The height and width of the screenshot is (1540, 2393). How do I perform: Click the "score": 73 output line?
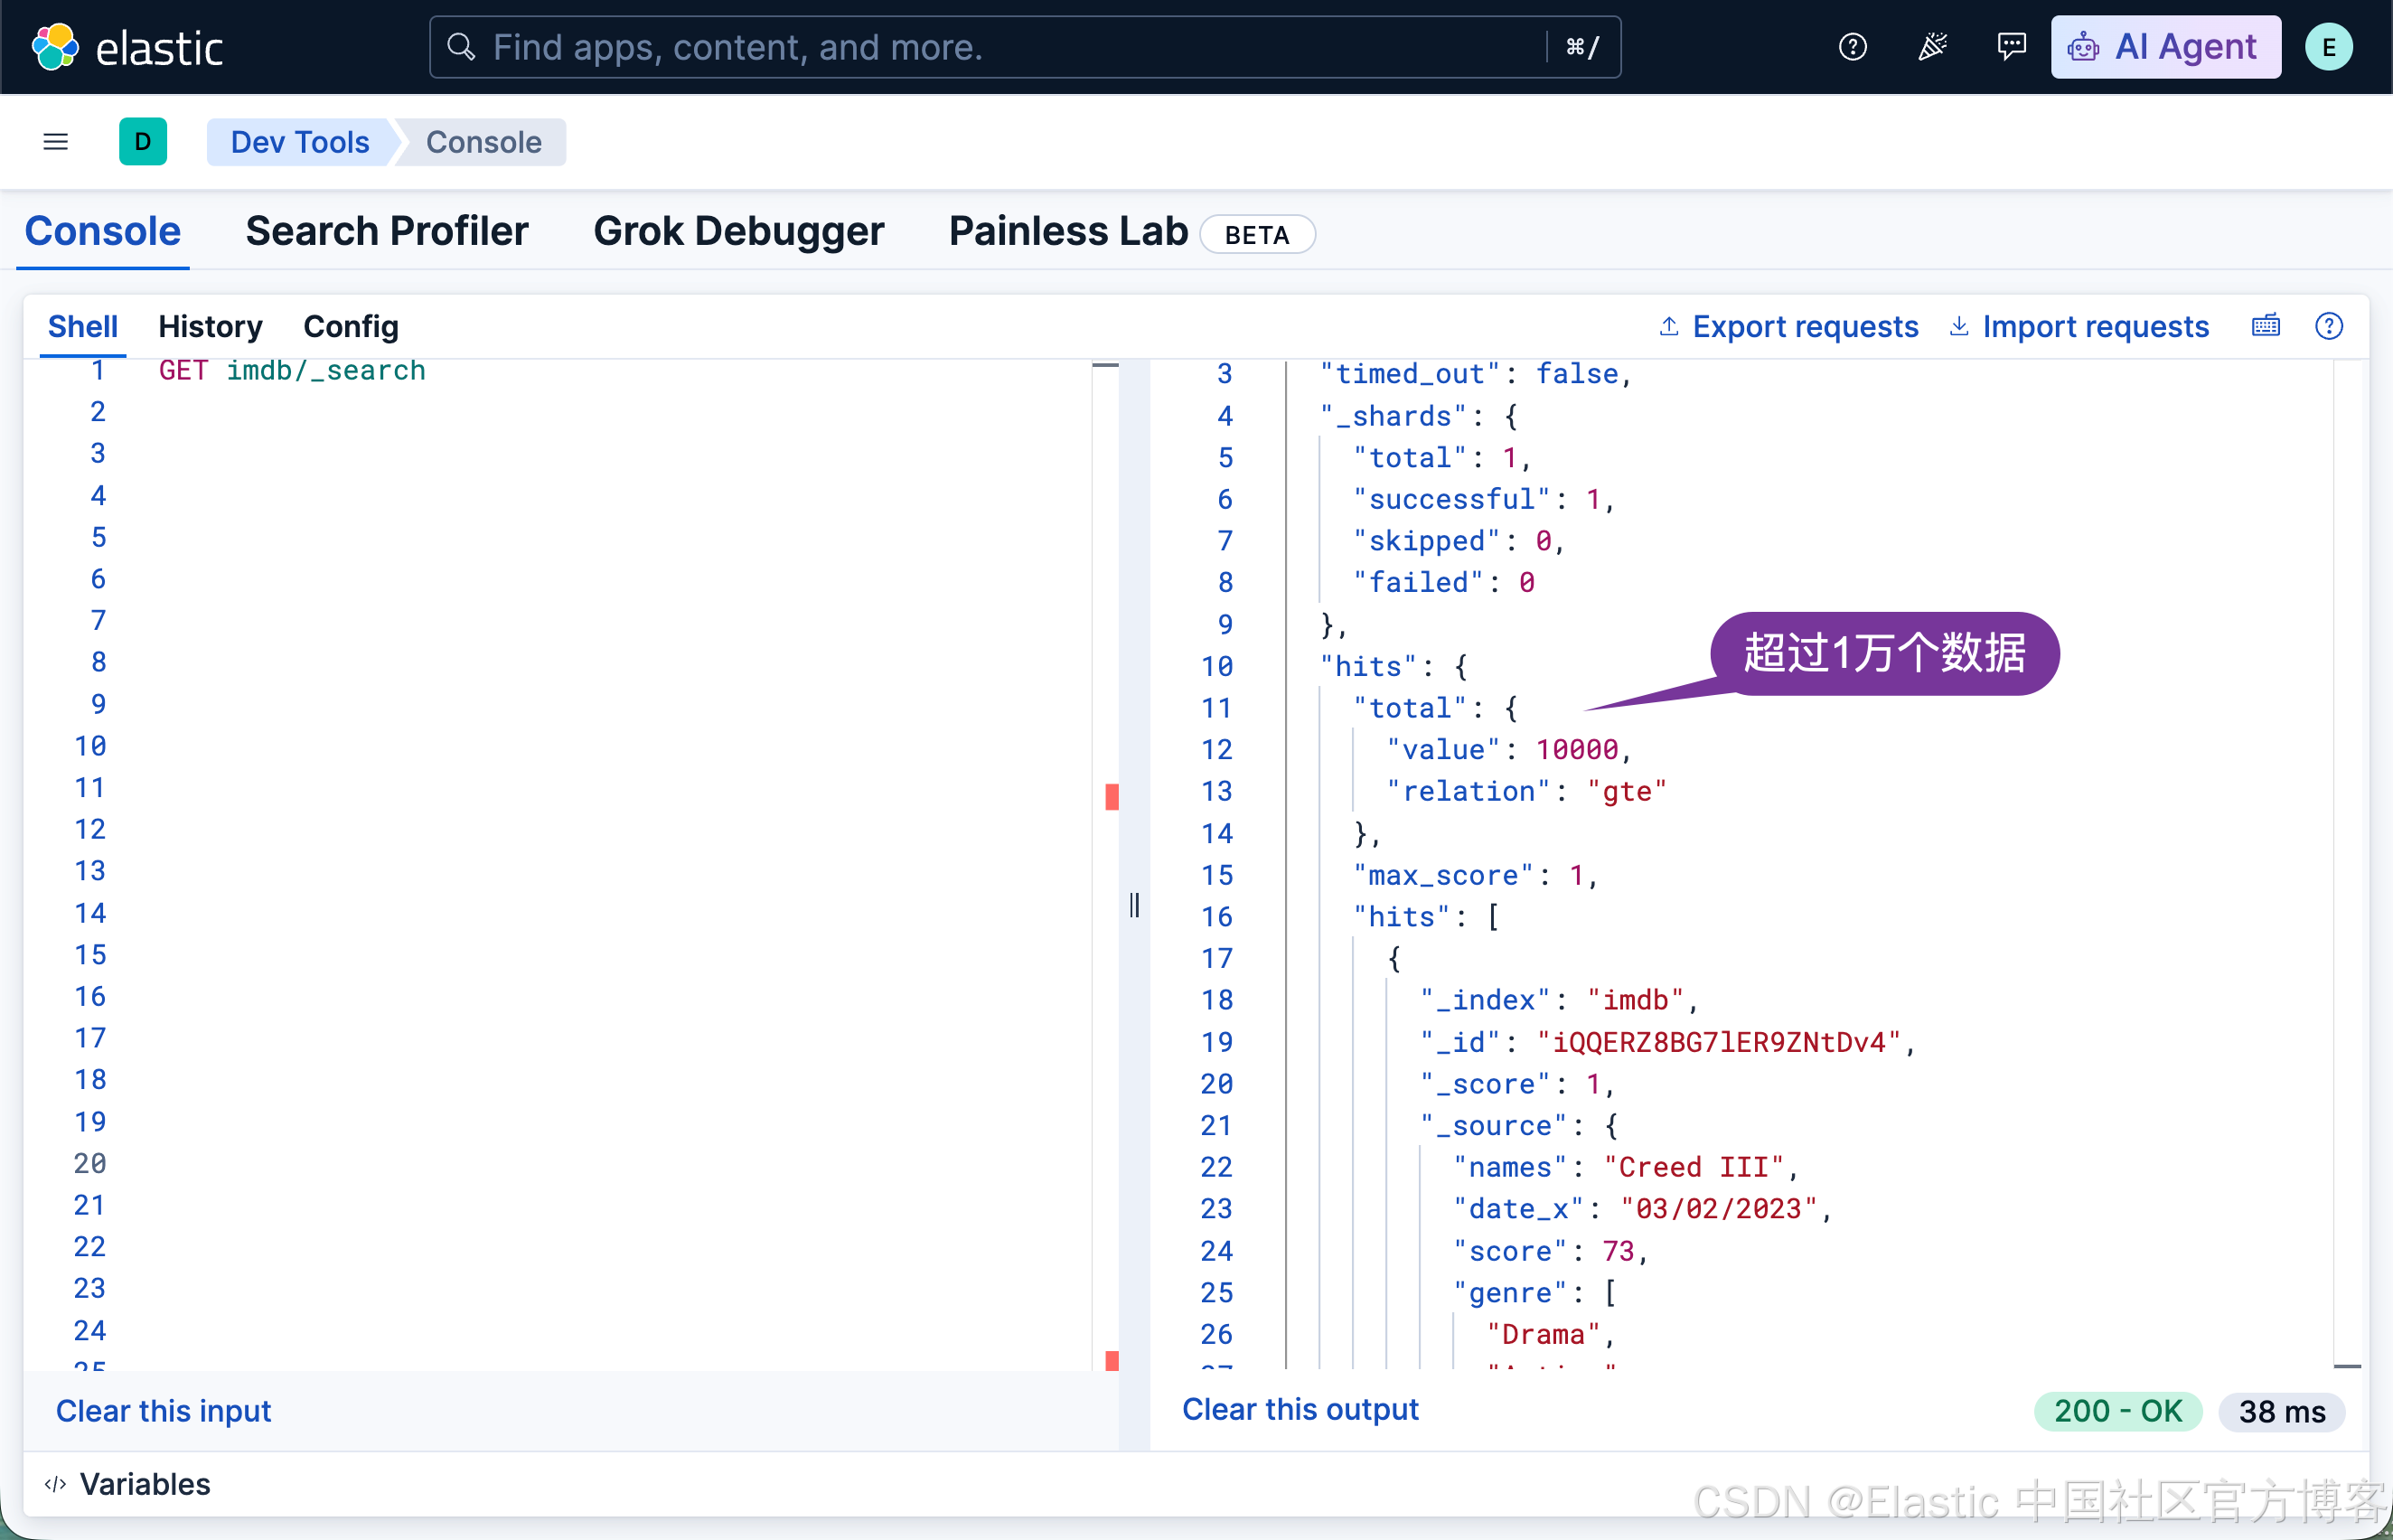click(x=1551, y=1251)
